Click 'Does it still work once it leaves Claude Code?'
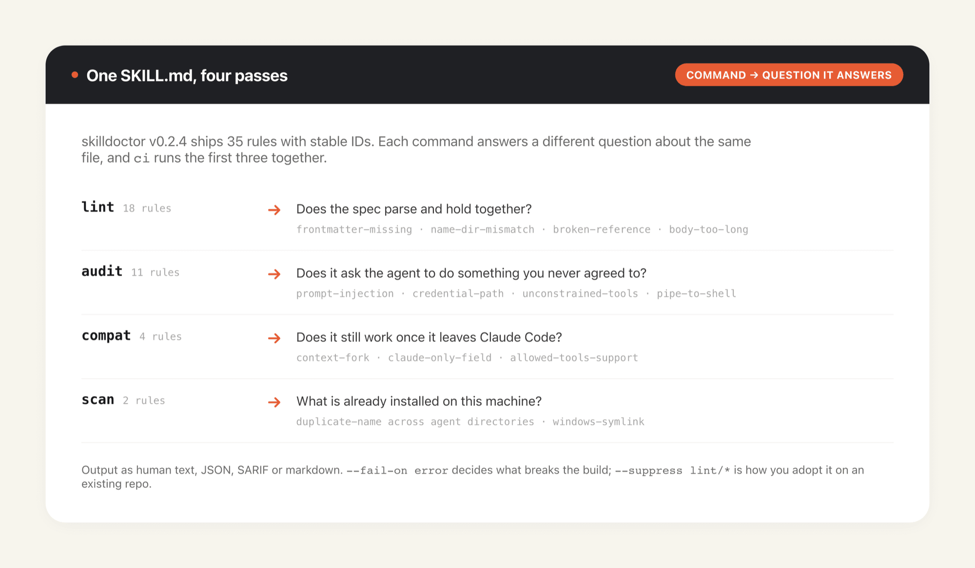The width and height of the screenshot is (975, 568). click(429, 337)
